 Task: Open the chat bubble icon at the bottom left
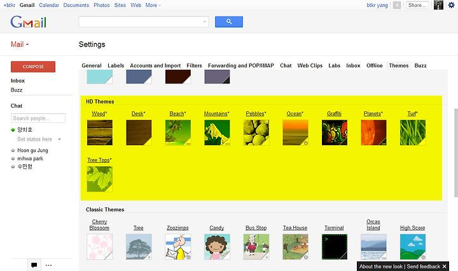34,265
